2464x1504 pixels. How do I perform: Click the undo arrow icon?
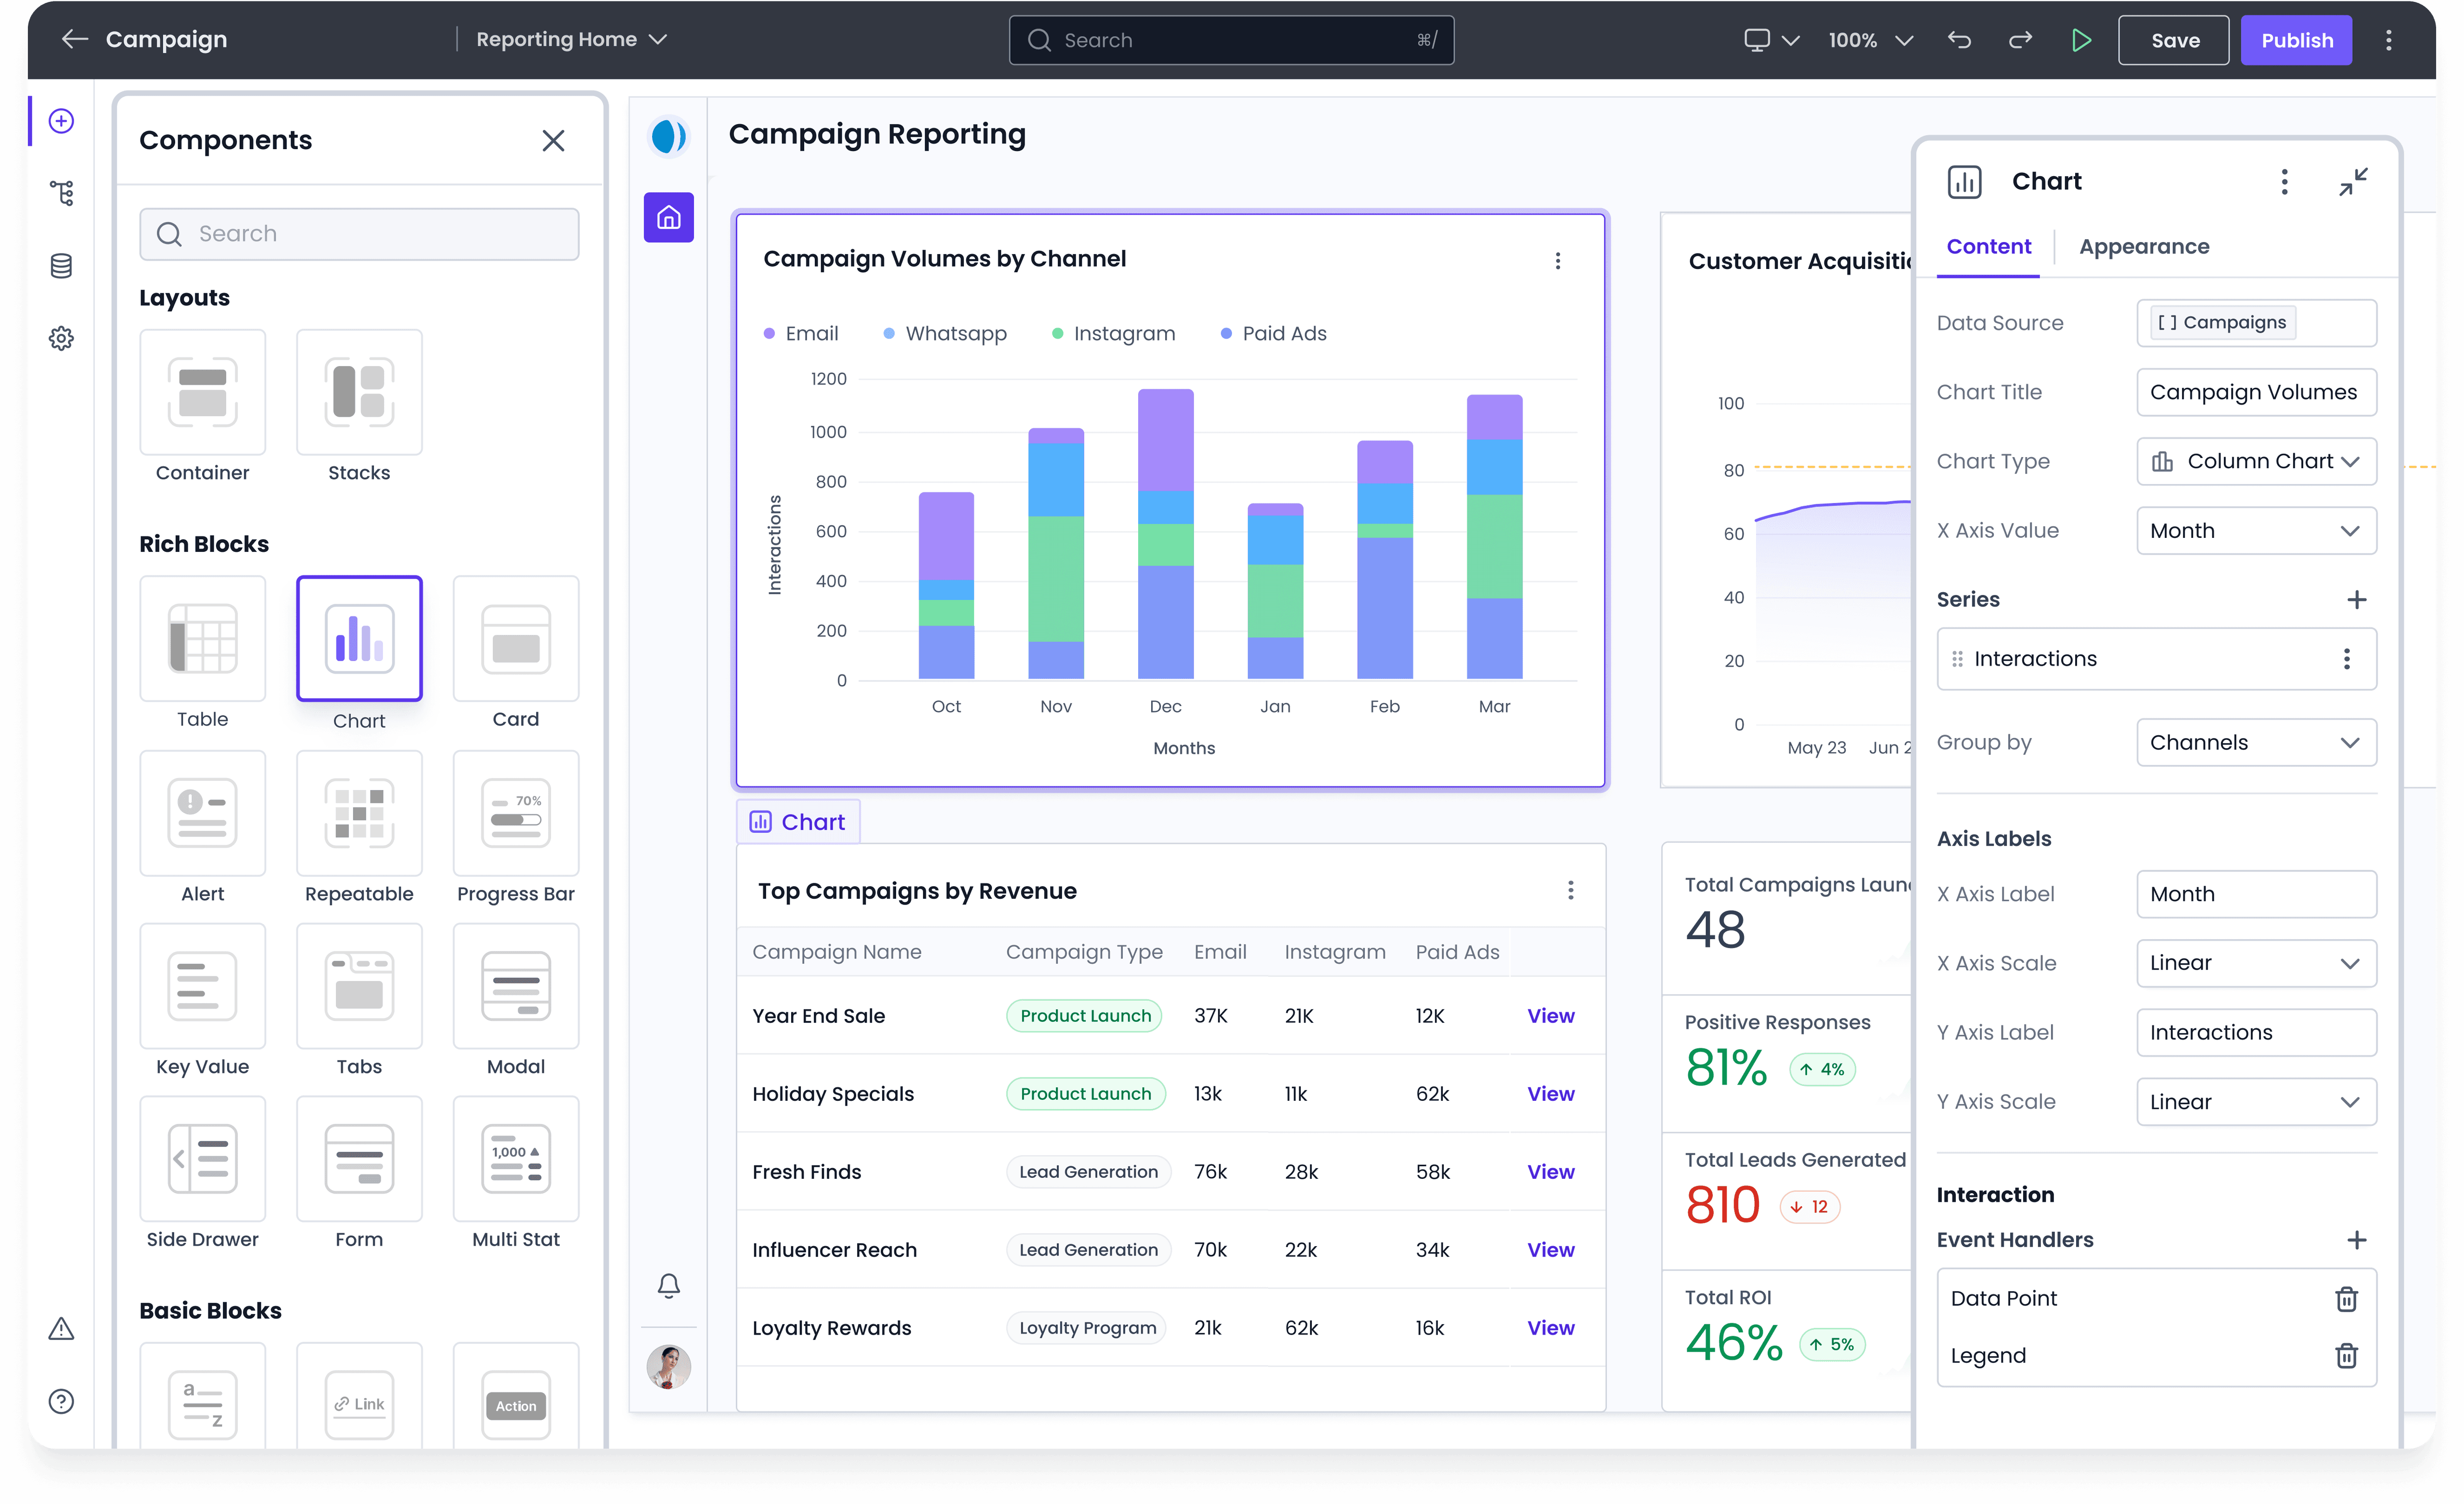pos(1959,40)
